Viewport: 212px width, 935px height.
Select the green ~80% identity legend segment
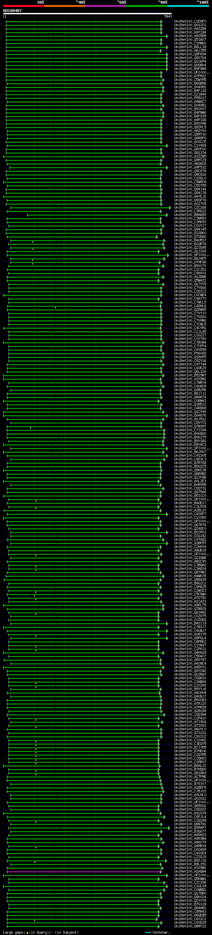tap(147, 6)
